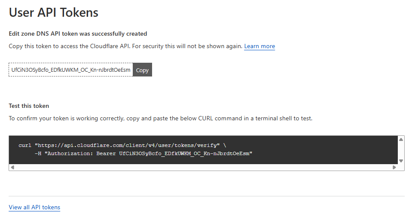Image resolution: width=415 pixels, height=217 pixels.
Task: Click the curl keyword in the command
Action: 25,145
